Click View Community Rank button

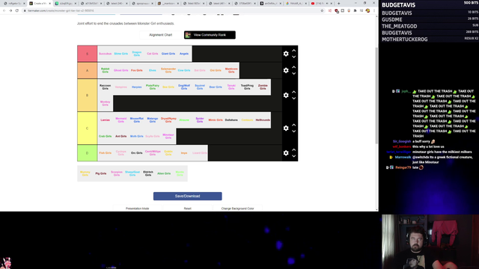click(x=210, y=35)
